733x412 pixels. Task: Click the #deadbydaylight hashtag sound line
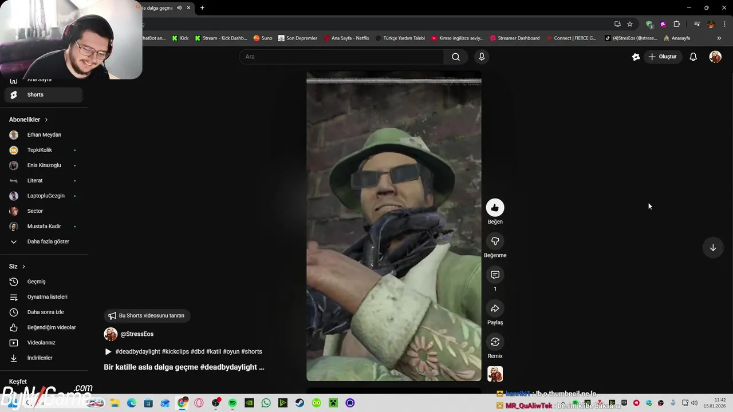pos(183,352)
